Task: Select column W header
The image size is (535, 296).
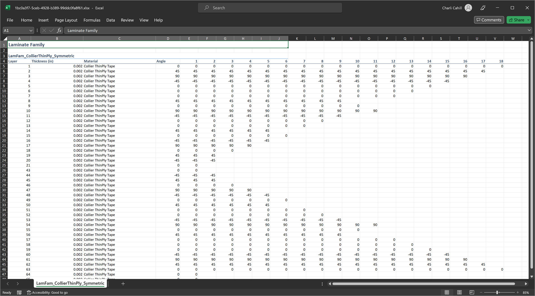Action: (513, 38)
